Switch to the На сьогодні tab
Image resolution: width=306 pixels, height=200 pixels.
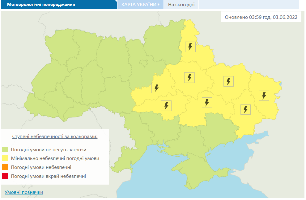click(181, 5)
